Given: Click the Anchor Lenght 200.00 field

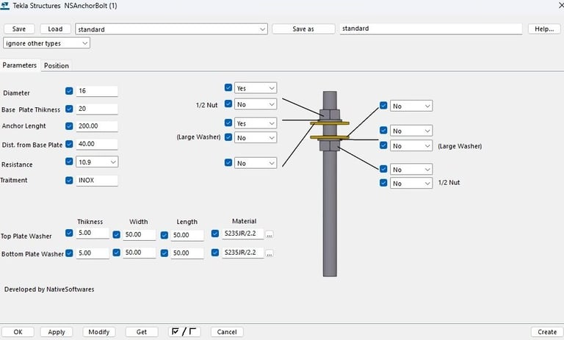Looking at the screenshot, I should pyautogui.click(x=97, y=126).
